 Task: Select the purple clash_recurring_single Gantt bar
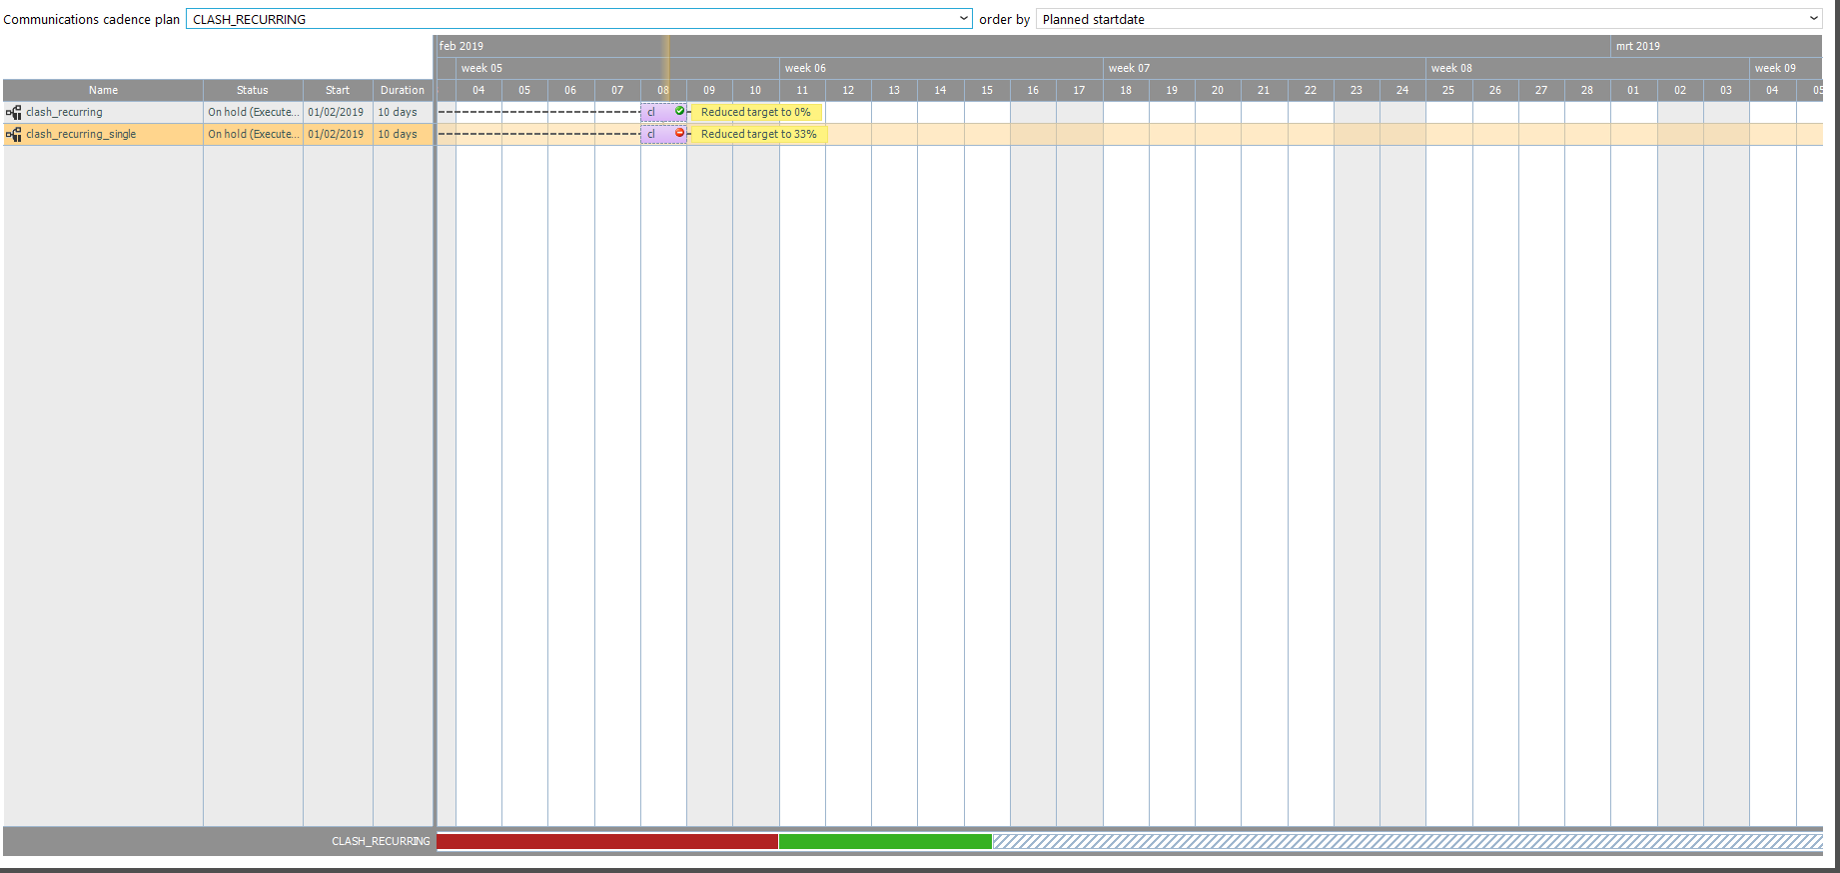[x=657, y=134]
